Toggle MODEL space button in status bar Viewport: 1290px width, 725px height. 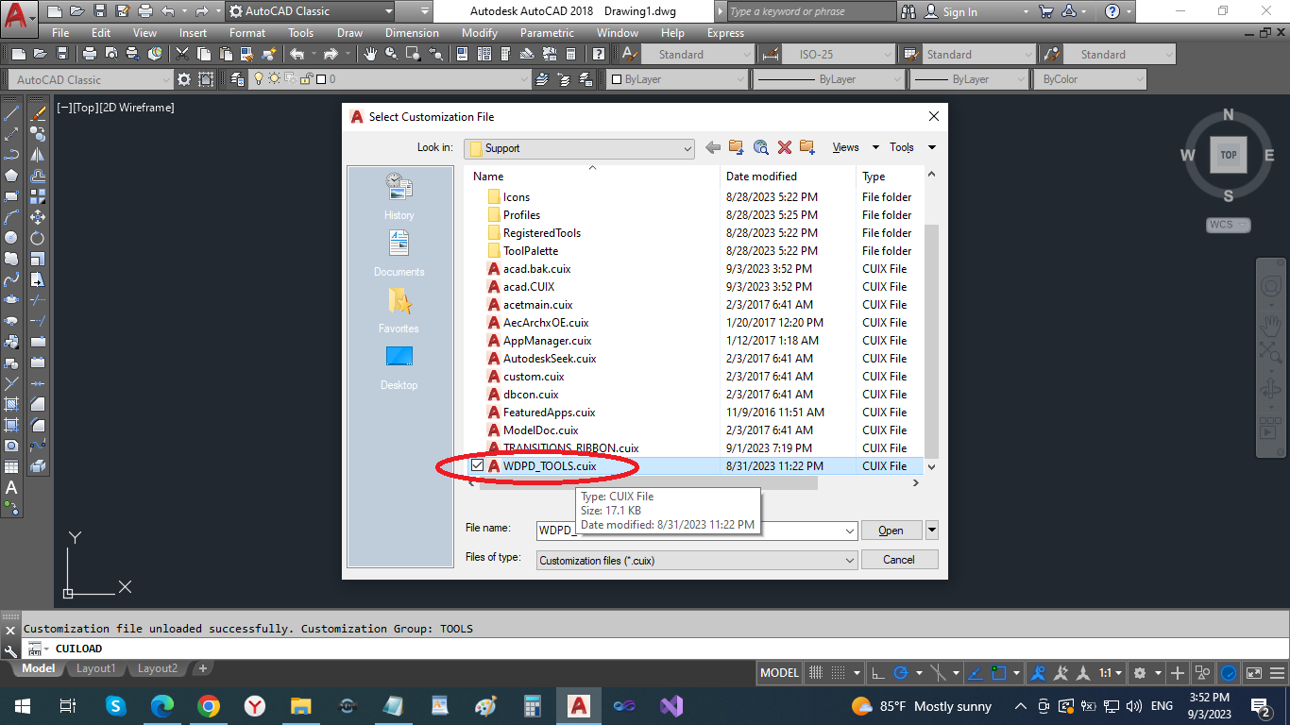coord(779,673)
